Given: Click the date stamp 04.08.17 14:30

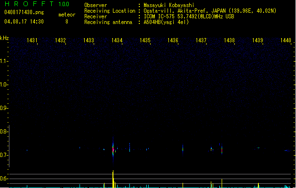Looking at the screenshot, I should (x=24, y=22).
